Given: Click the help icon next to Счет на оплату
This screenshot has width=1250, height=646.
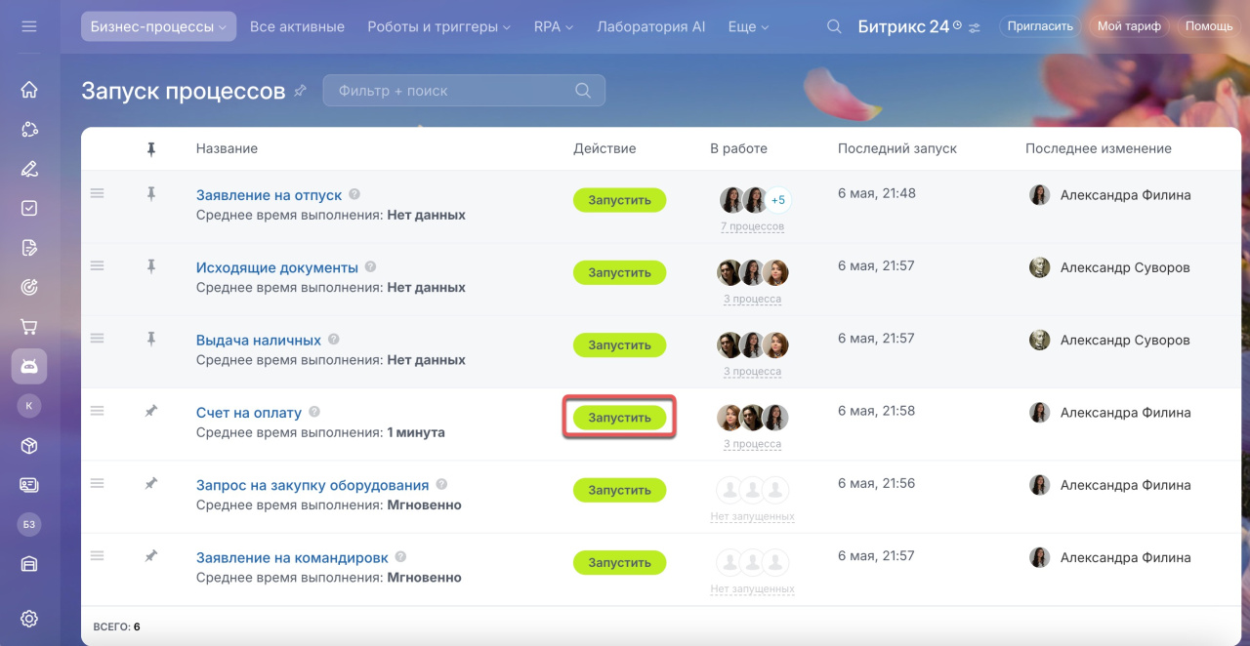Looking at the screenshot, I should pos(314,412).
